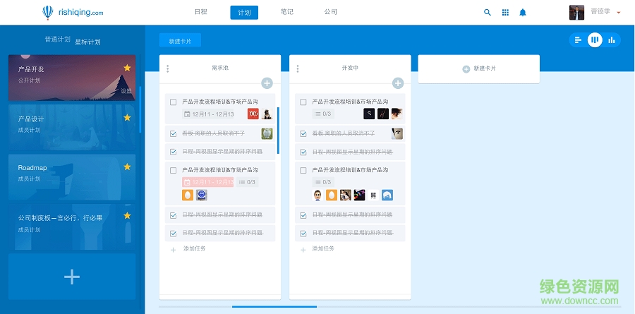Click the blue 新建卡片 button
The image size is (635, 314).
pos(180,41)
